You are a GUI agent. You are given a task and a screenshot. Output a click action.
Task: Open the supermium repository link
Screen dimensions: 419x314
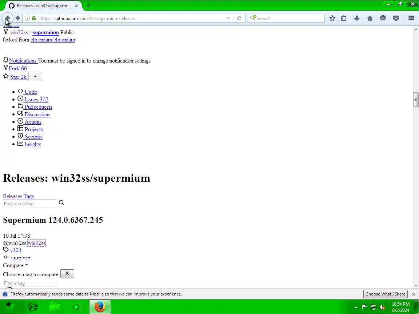(45, 32)
